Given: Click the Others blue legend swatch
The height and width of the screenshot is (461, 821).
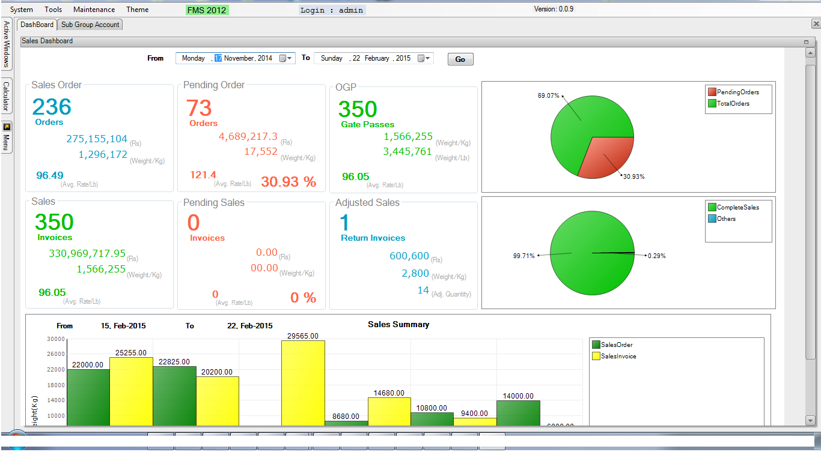Looking at the screenshot, I should pos(712,219).
